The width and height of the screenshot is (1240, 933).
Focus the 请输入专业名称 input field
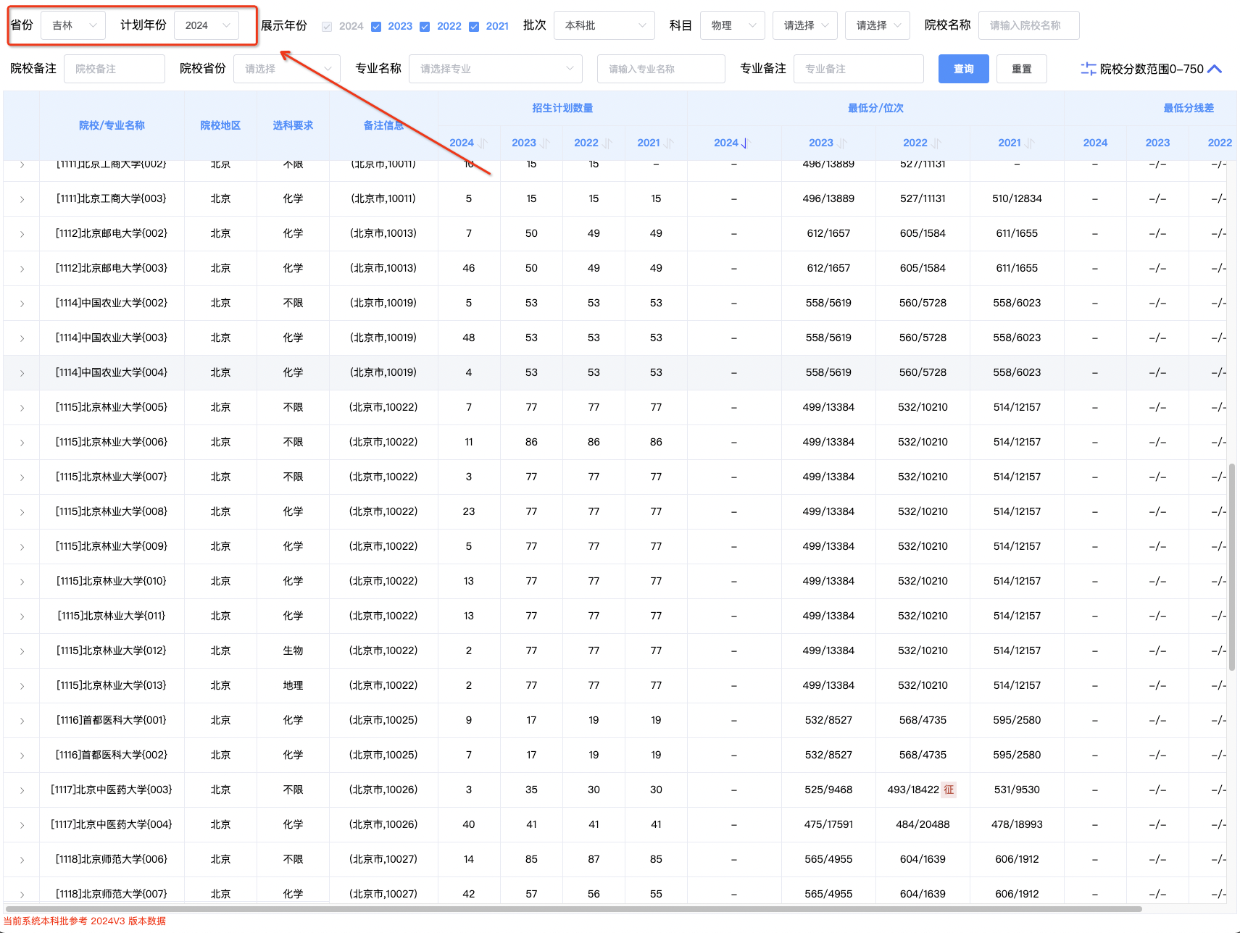[x=661, y=69]
